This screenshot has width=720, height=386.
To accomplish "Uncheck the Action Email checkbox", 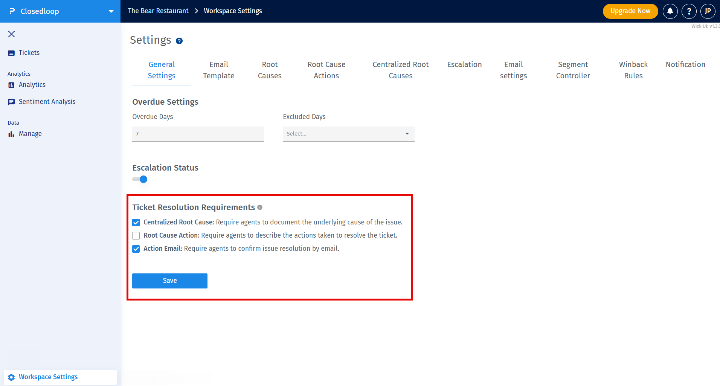I will pyautogui.click(x=136, y=249).
